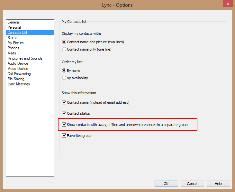Click the OK button
Viewport: 235px width, 192px height.
(166, 184)
